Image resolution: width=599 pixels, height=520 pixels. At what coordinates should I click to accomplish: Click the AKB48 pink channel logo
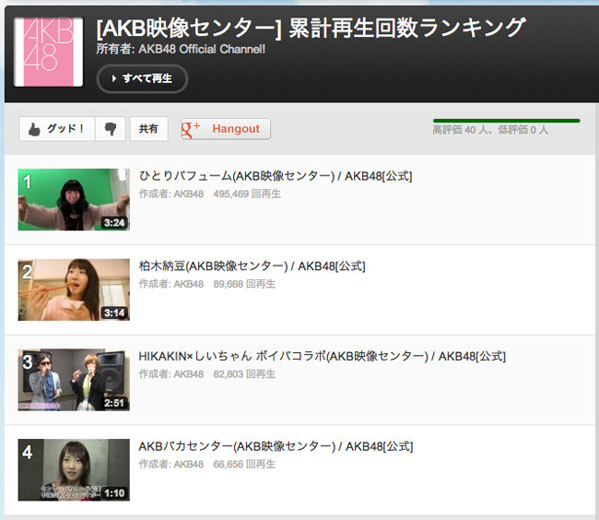[x=48, y=52]
